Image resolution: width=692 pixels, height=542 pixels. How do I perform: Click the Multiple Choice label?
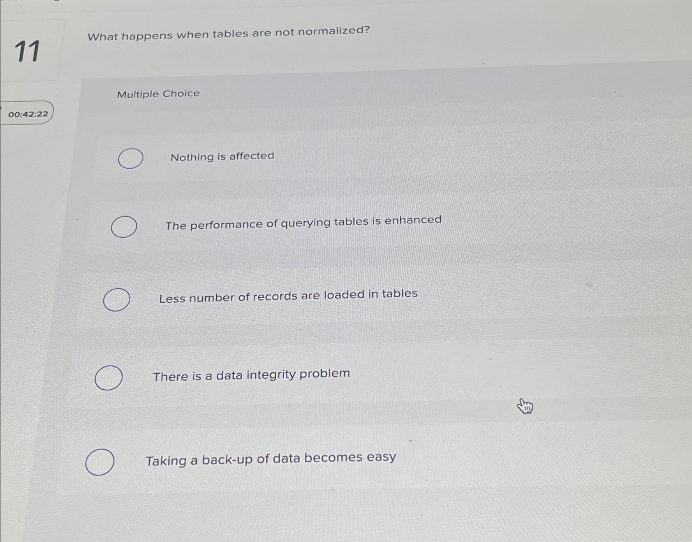[157, 94]
